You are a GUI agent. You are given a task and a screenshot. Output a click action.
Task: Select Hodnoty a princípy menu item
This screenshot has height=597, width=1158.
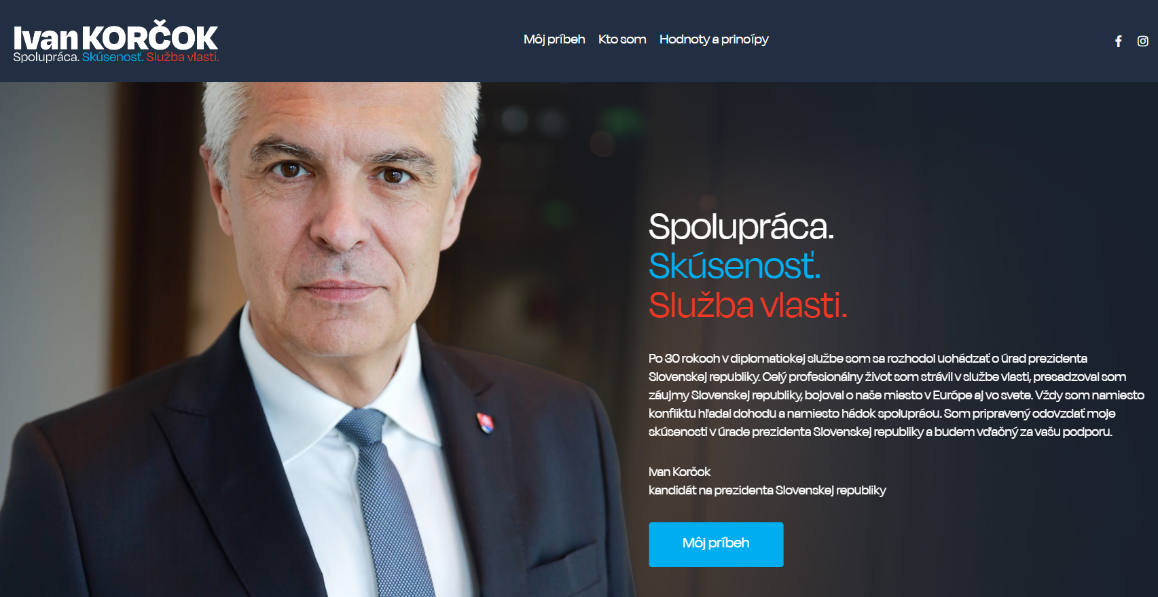coord(714,39)
